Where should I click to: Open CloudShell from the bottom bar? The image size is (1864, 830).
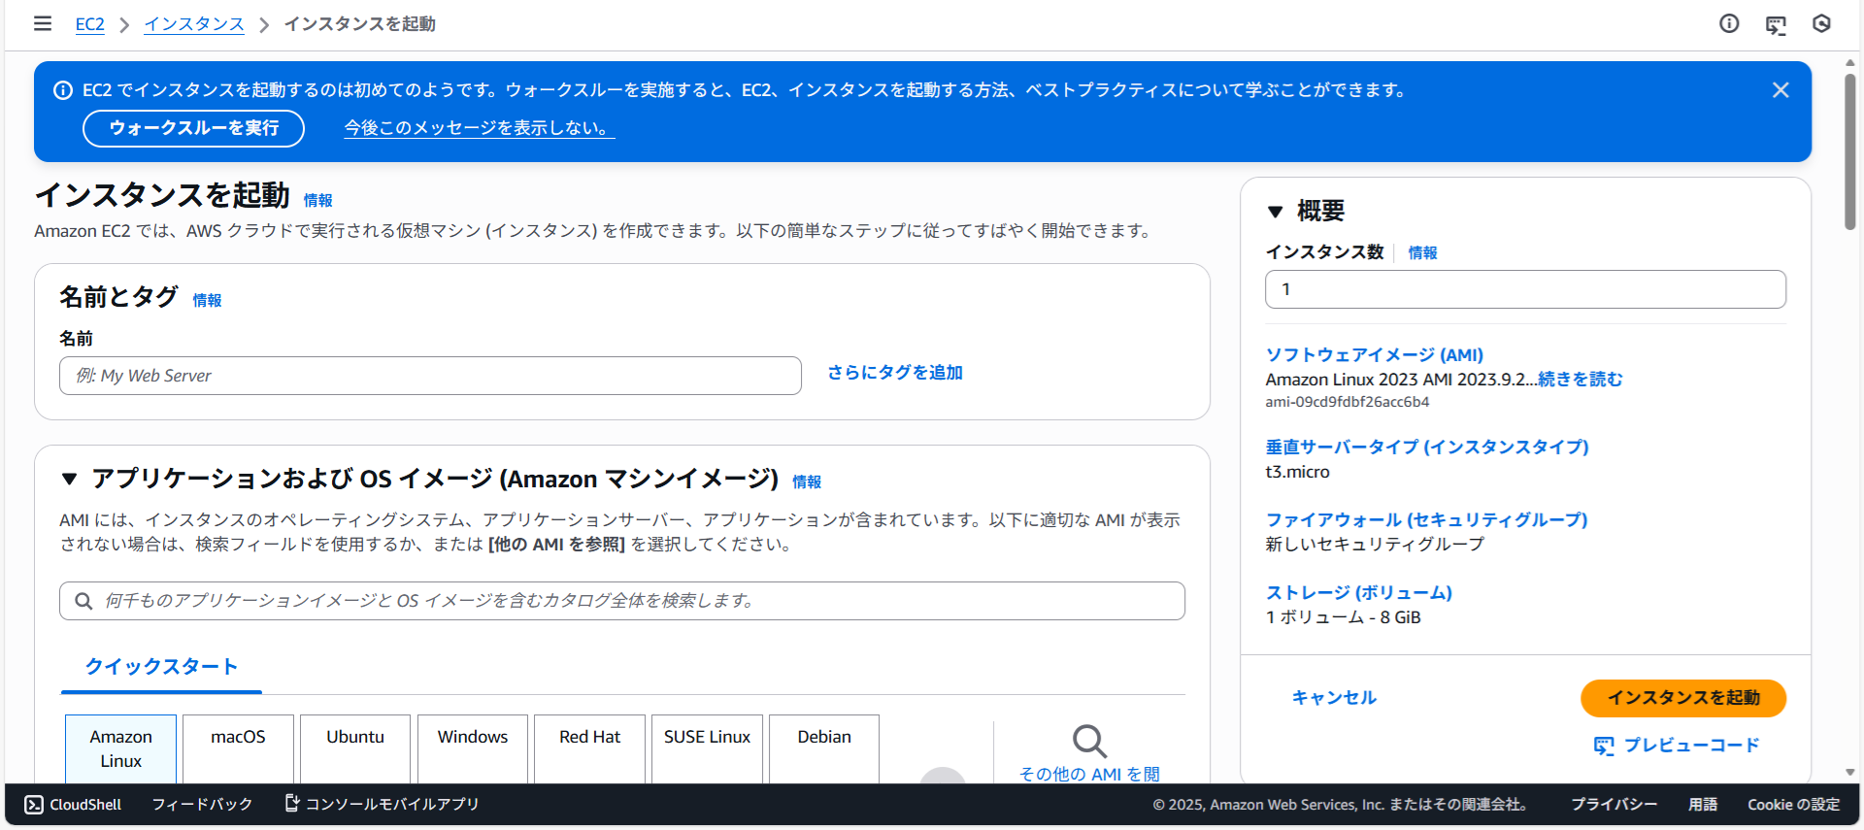coord(73,804)
